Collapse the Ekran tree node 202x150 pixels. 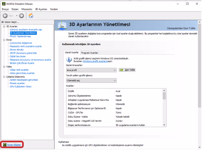click(4, 40)
